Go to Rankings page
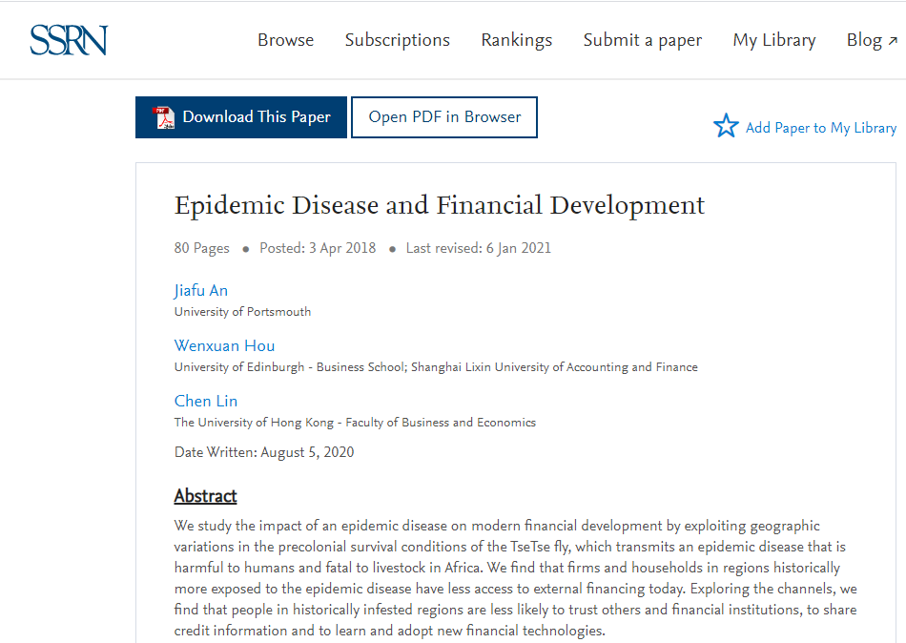Screen dimensions: 906x643 [x=516, y=40]
